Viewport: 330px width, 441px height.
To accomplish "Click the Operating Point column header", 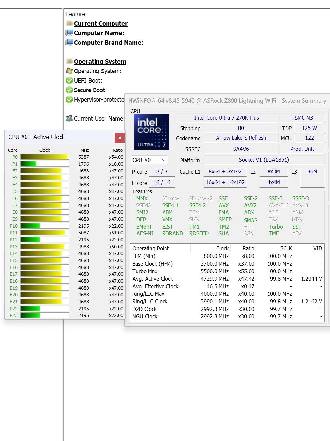I will point(151,248).
